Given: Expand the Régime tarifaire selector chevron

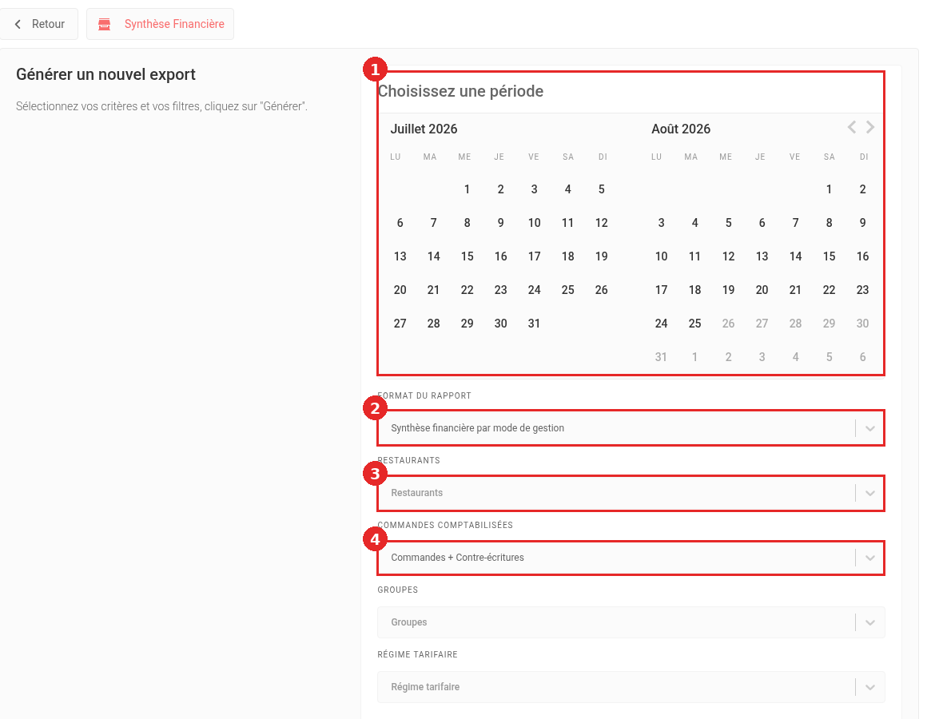Looking at the screenshot, I should coord(870,687).
